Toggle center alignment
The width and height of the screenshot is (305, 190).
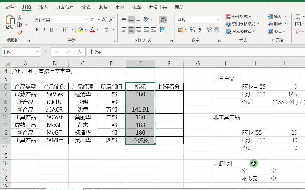tap(130, 29)
